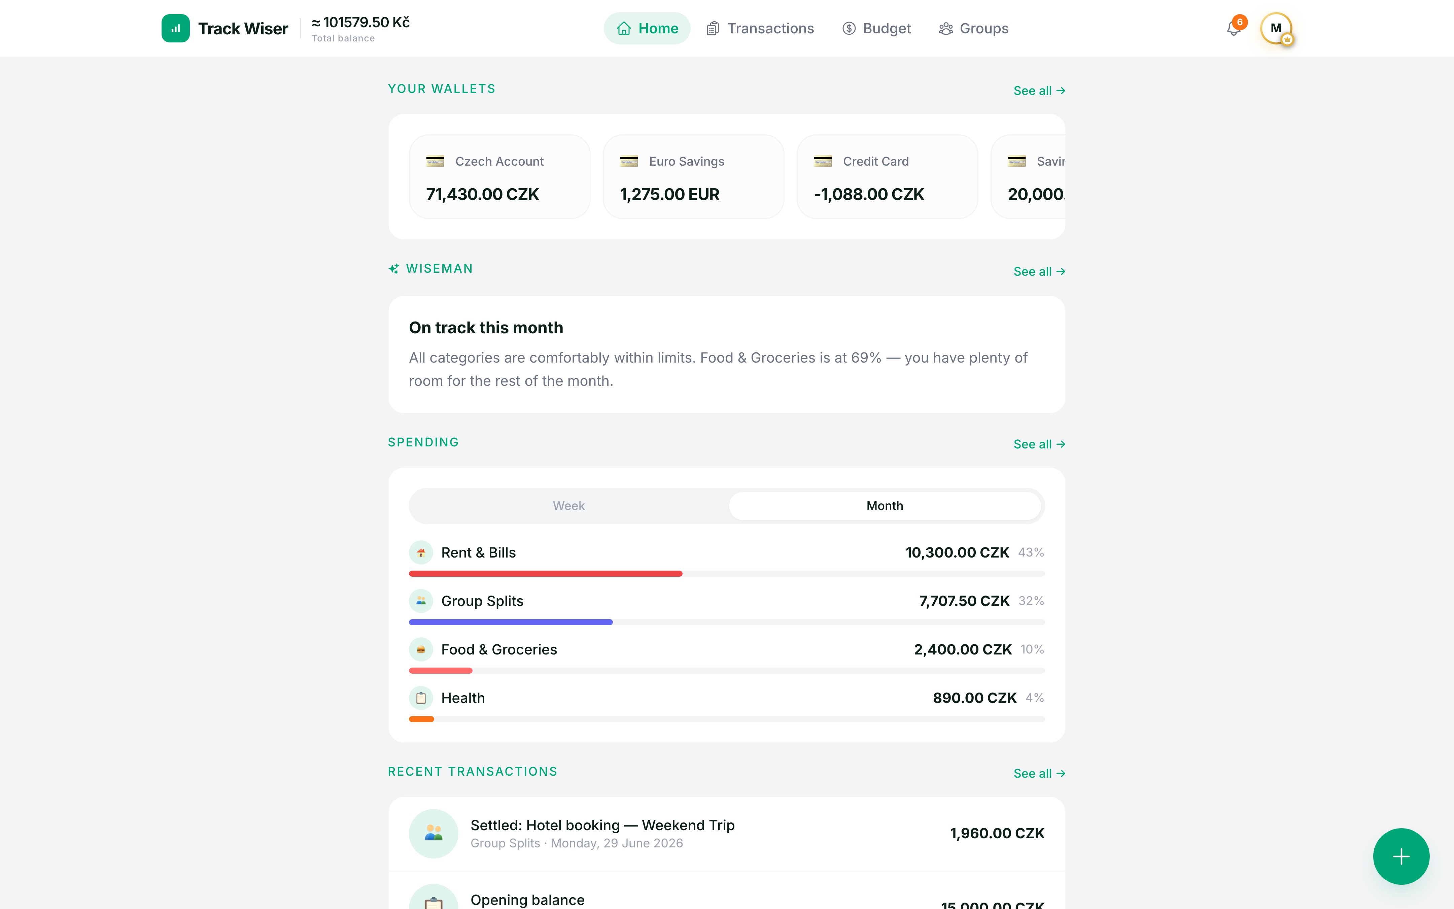Click the RECENT TRANSACTIONS section heading
The height and width of the screenshot is (909, 1454).
click(473, 771)
